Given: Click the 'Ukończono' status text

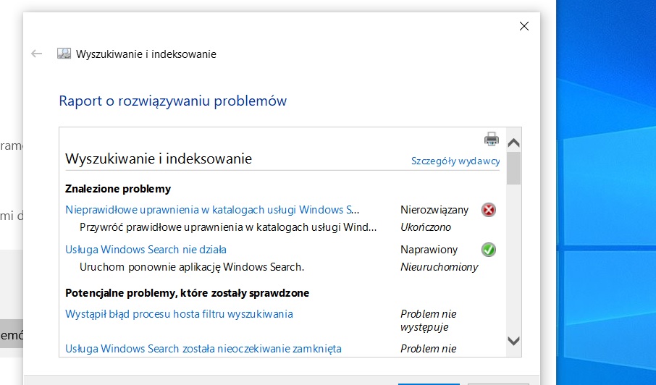Looking at the screenshot, I should point(426,227).
